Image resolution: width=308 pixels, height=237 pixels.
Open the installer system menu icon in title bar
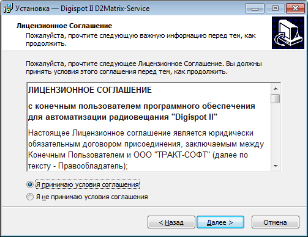click(8, 9)
